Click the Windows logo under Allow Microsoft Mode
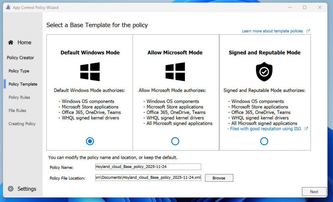The height and width of the screenshot is (202, 333). coord(175,72)
